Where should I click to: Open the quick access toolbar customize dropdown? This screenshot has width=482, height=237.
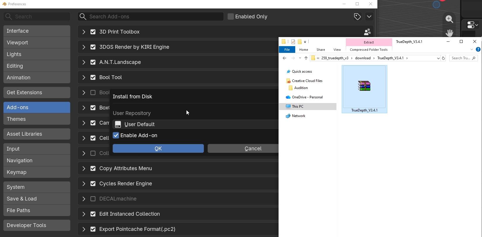point(305,42)
